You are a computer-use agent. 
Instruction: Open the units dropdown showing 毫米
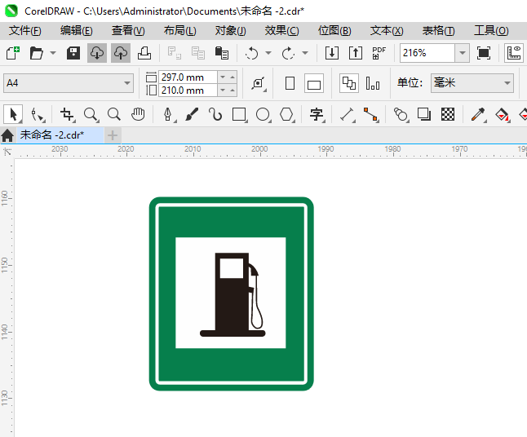507,83
